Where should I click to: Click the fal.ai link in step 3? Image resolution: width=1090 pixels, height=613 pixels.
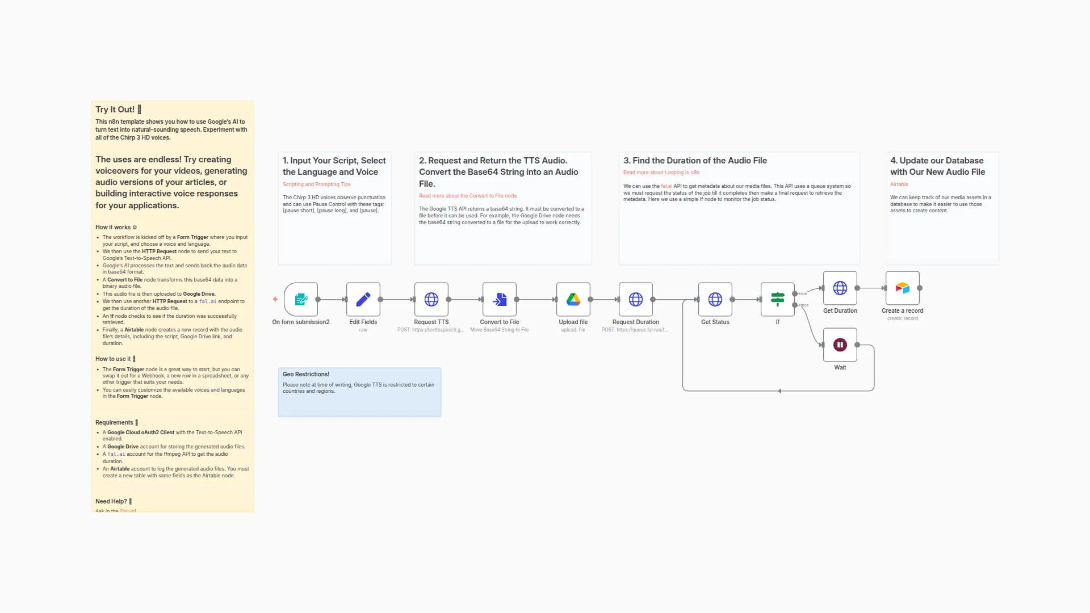(x=665, y=184)
